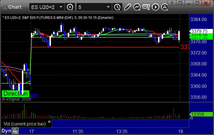Image resolution: width=214 pixels, height=135 pixels.
Task: Click the 3368.00 price axis label
Action: (x=199, y=64)
